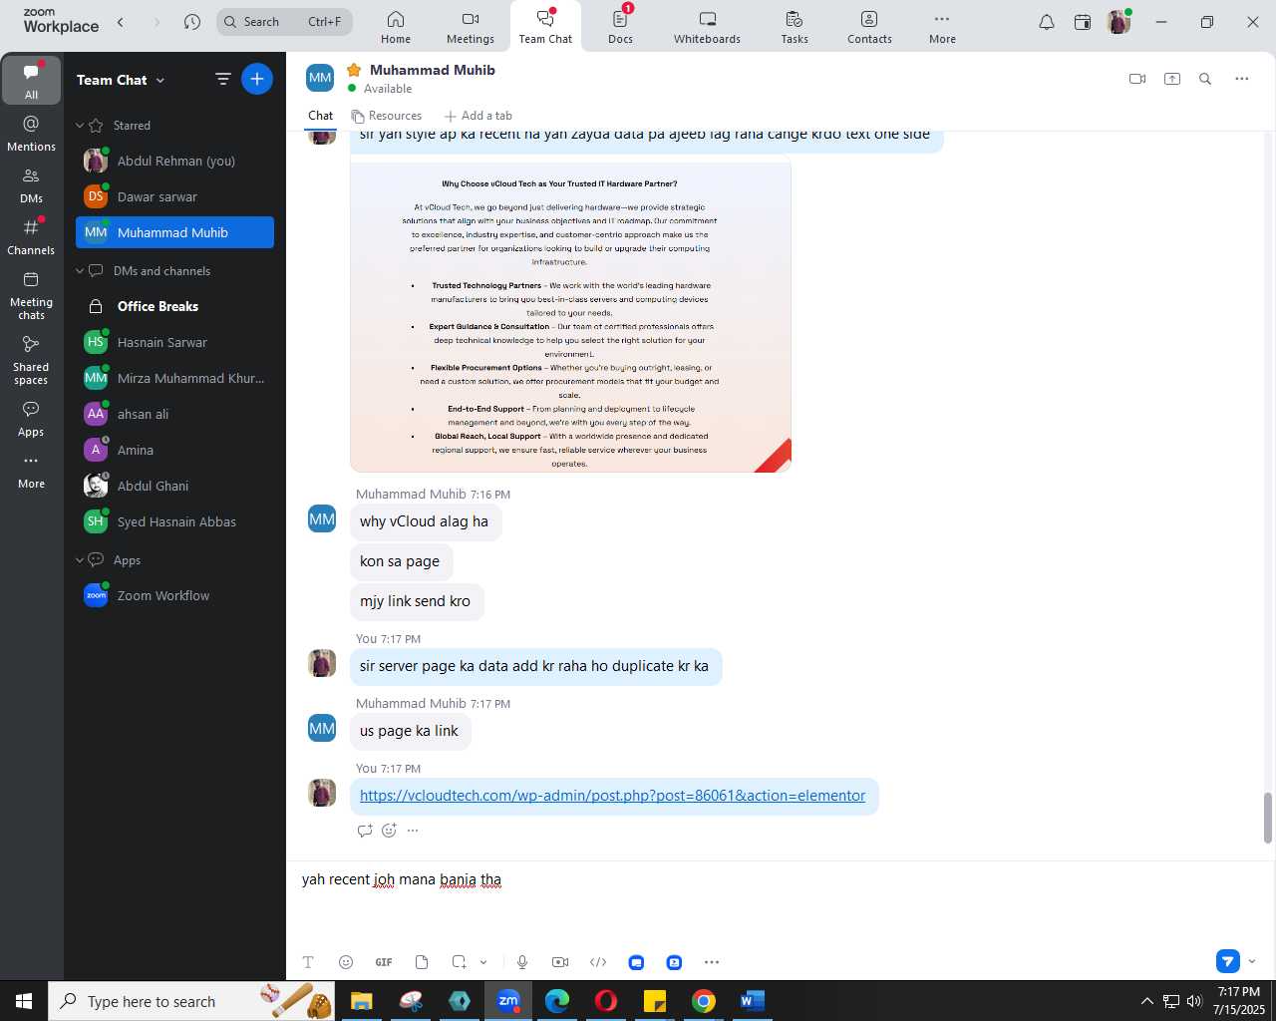This screenshot has width=1276, height=1021.
Task: Open notifications bell icon
Action: pyautogui.click(x=1047, y=22)
